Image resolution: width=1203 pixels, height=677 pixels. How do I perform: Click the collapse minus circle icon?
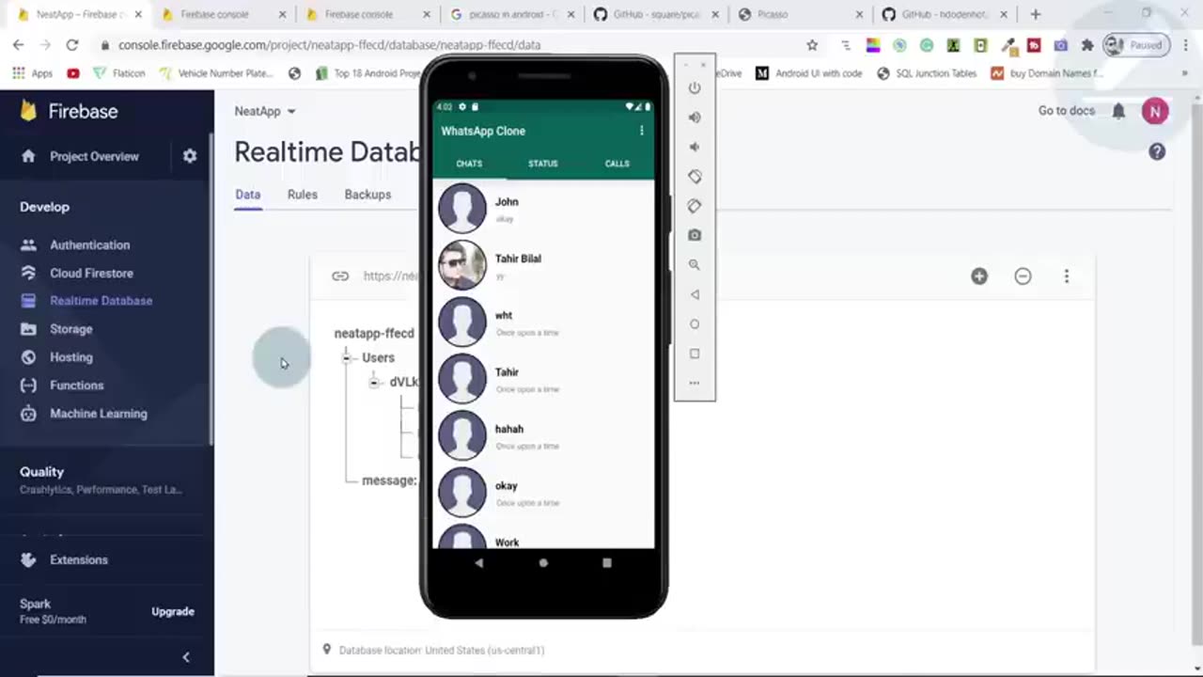pyautogui.click(x=1023, y=276)
